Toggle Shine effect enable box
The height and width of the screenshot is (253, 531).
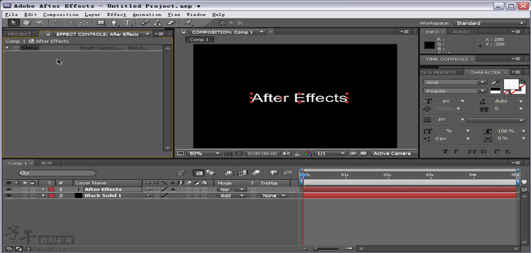pyautogui.click(x=16, y=48)
